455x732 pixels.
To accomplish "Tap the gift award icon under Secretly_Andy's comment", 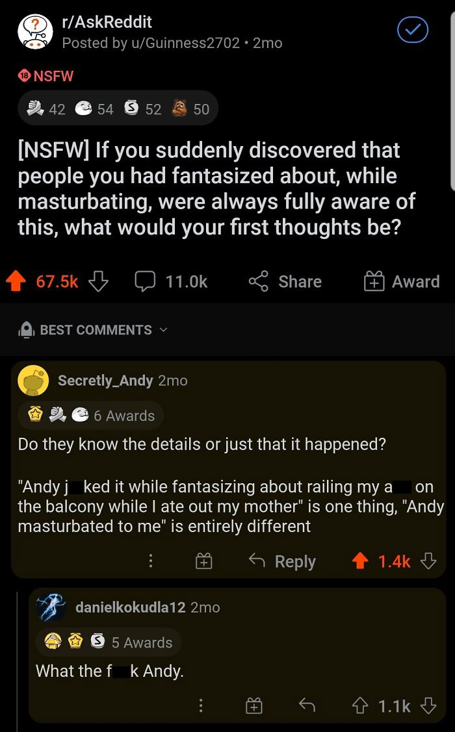I will pyautogui.click(x=203, y=561).
